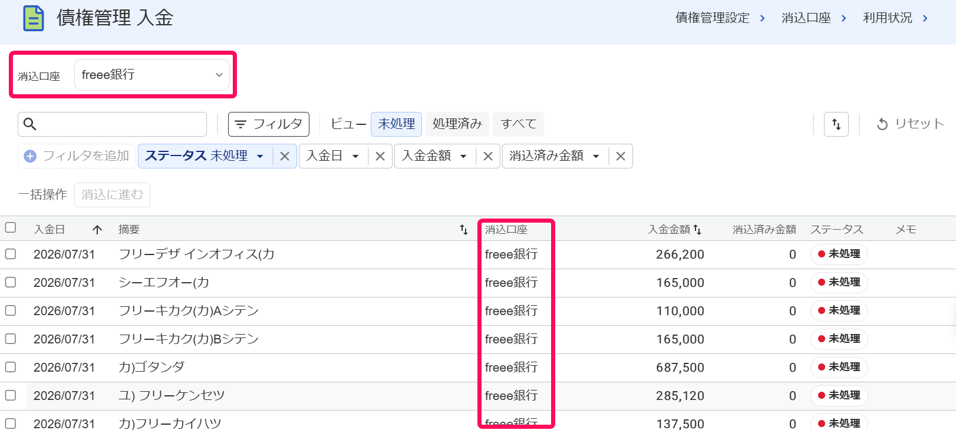Open the 消込口座 freee銀行 dropdown
The height and width of the screenshot is (430, 956).
pyautogui.click(x=152, y=75)
